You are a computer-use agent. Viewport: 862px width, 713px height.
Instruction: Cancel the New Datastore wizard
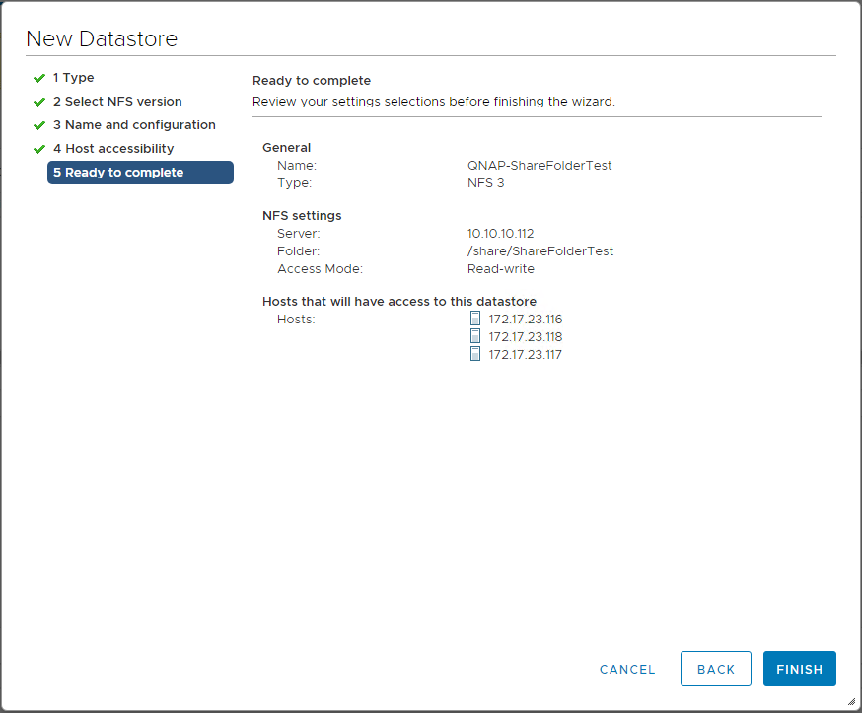click(627, 669)
